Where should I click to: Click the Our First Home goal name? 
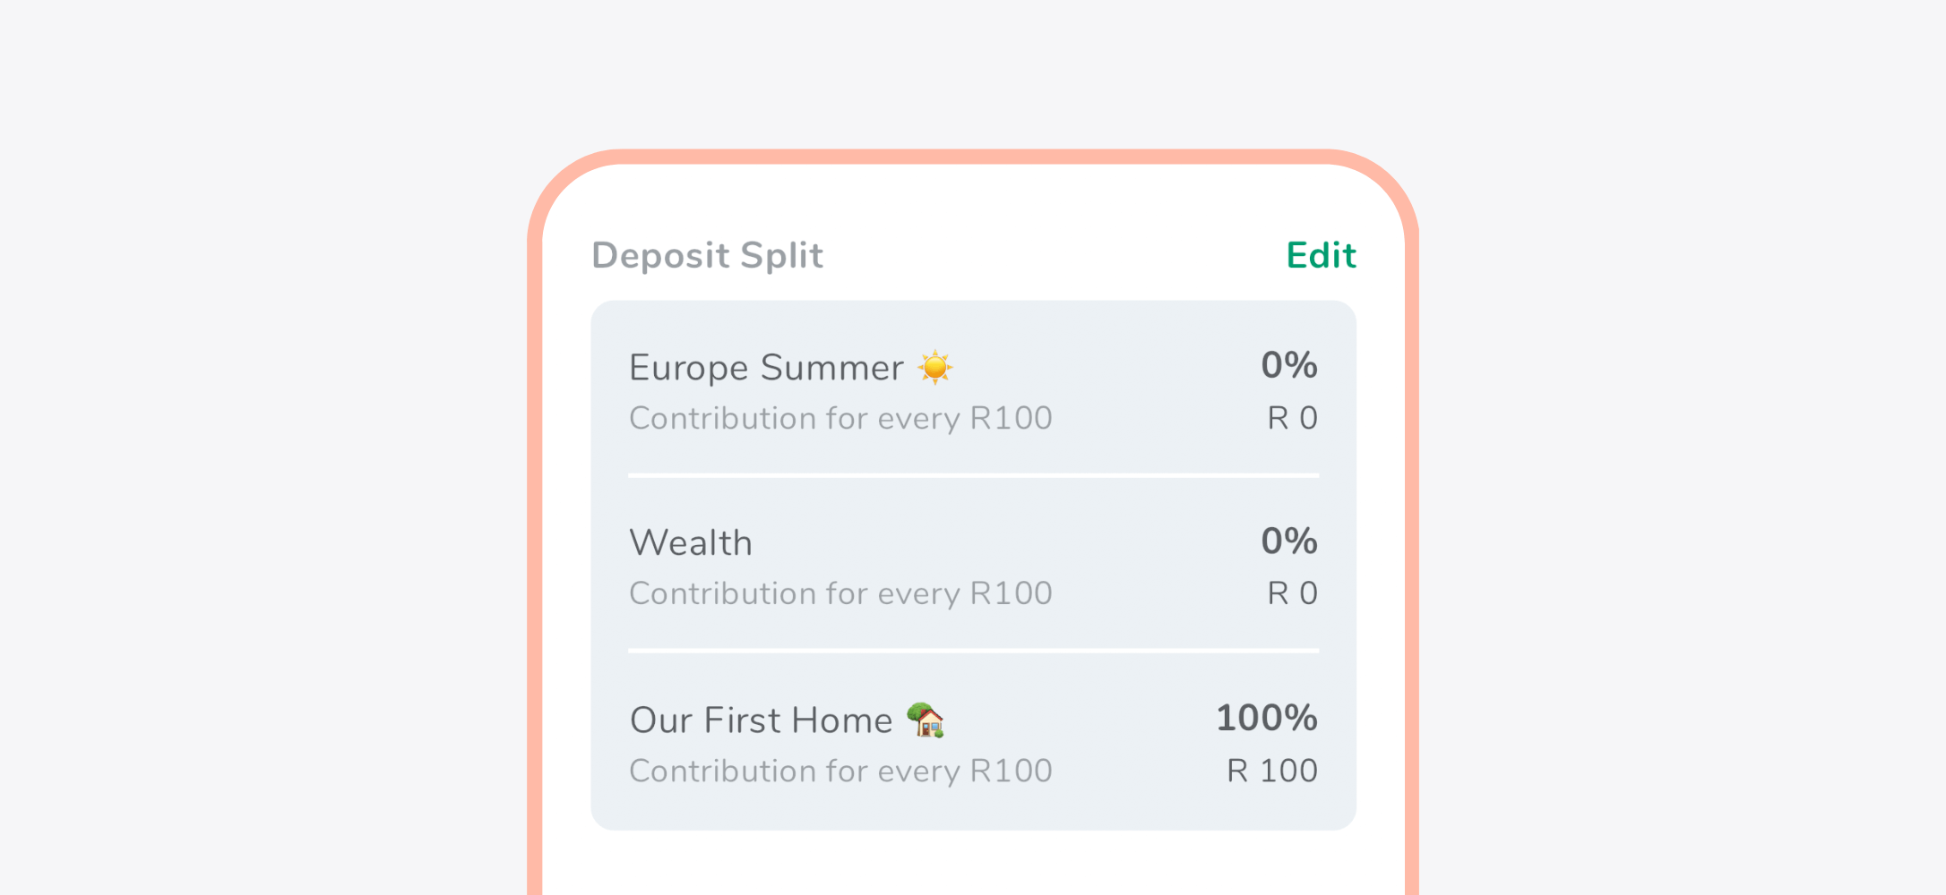tap(761, 719)
